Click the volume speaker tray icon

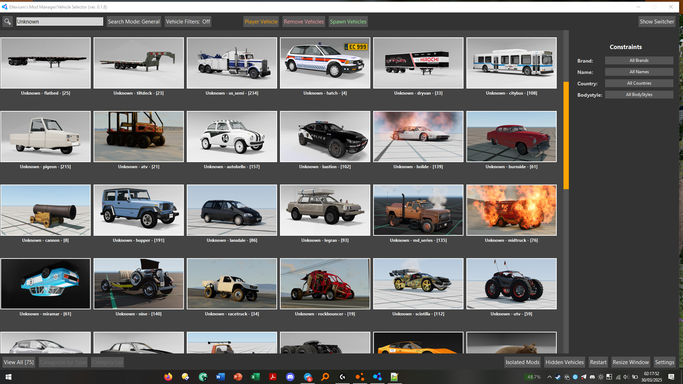click(x=626, y=377)
